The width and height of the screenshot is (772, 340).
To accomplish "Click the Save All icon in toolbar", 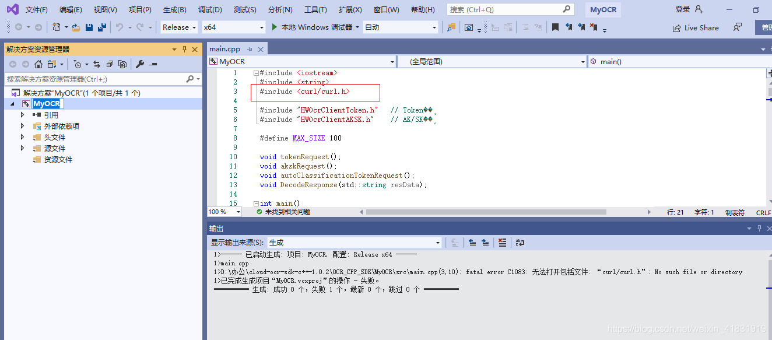I will [x=101, y=27].
